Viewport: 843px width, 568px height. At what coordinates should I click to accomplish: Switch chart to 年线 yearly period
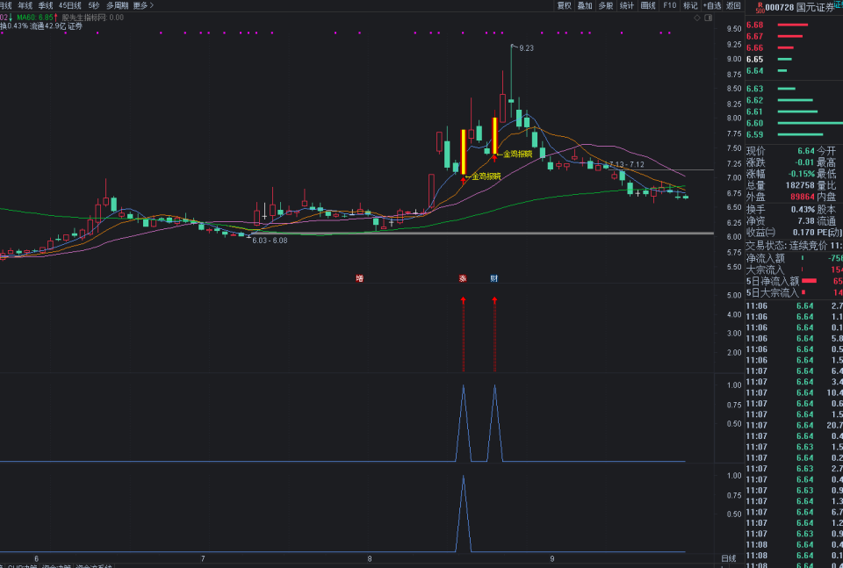(x=25, y=5)
